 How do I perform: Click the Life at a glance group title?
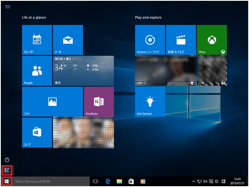[x=34, y=18]
